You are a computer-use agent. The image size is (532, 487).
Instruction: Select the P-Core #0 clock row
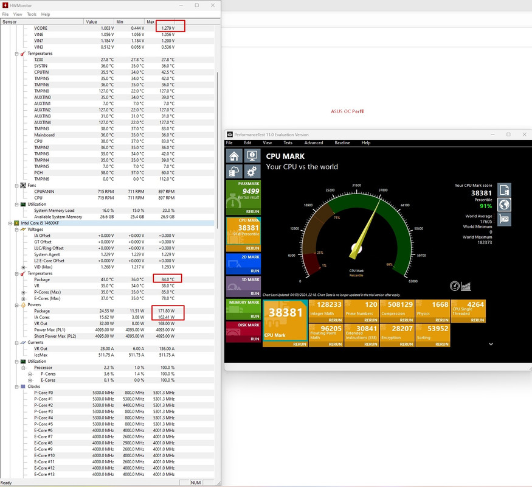[107, 393]
